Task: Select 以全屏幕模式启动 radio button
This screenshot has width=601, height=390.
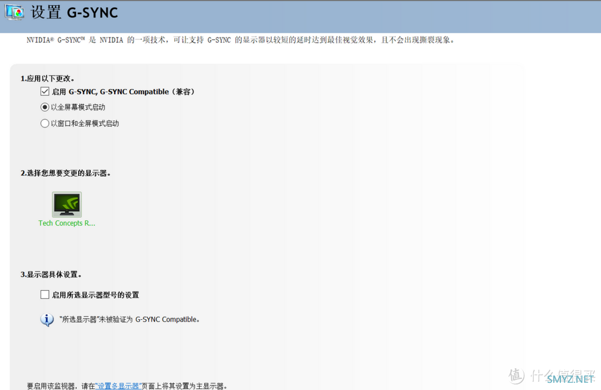Action: tap(45, 107)
